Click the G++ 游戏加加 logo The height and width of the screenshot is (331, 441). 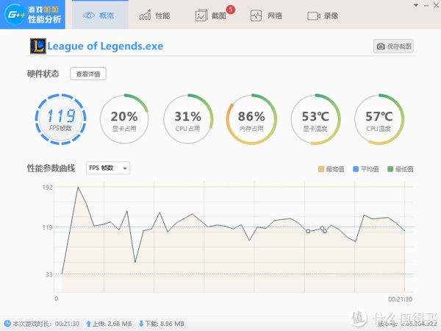(x=32, y=15)
